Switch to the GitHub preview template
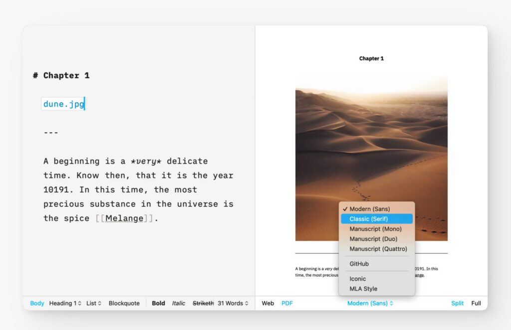This screenshot has width=511, height=330. [359, 264]
